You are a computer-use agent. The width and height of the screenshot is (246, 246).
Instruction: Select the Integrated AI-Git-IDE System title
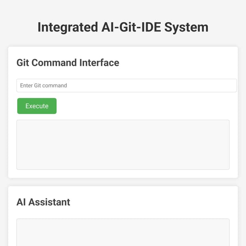(x=123, y=27)
